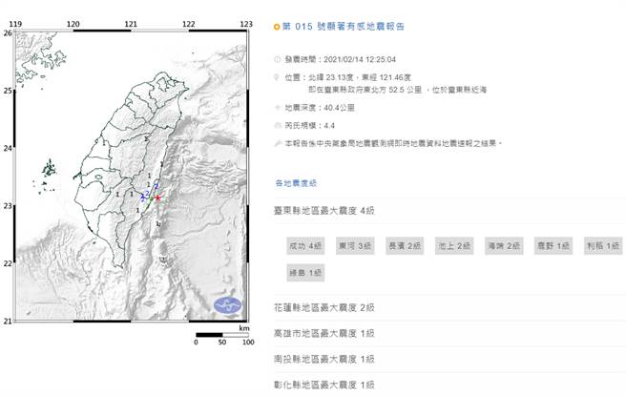Click the 芮氏規模 4.4 text
626x396 pixels.
tap(309, 126)
